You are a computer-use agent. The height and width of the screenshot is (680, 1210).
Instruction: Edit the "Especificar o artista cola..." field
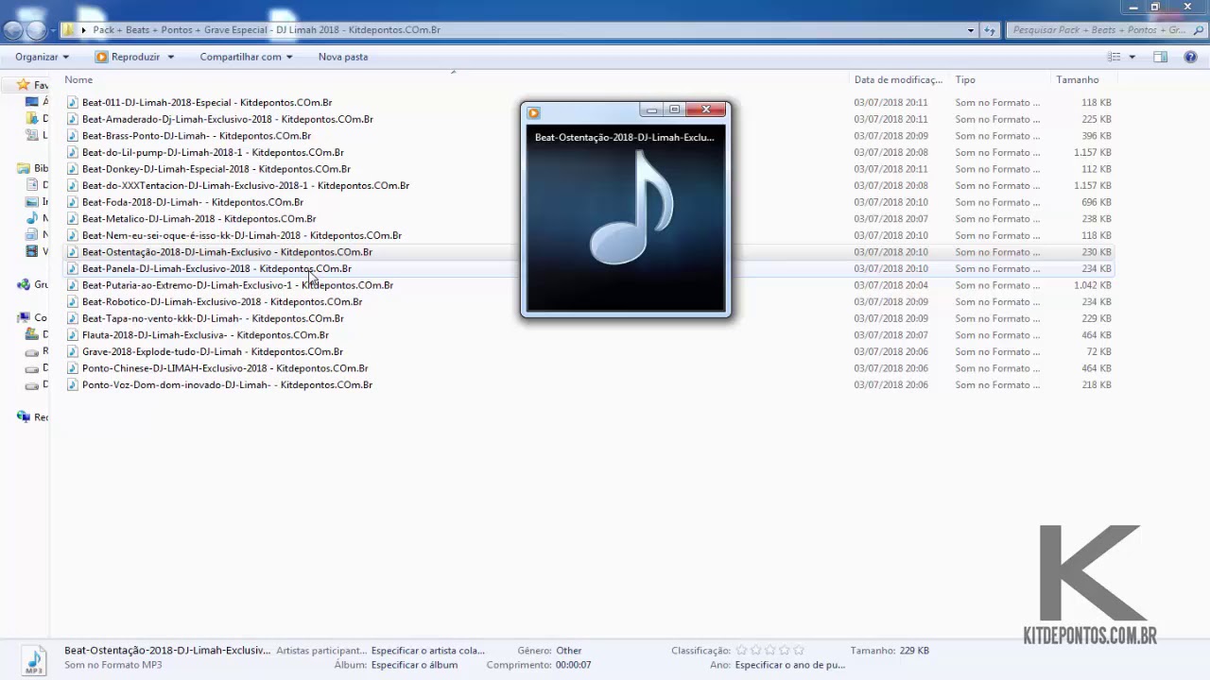[428, 651]
